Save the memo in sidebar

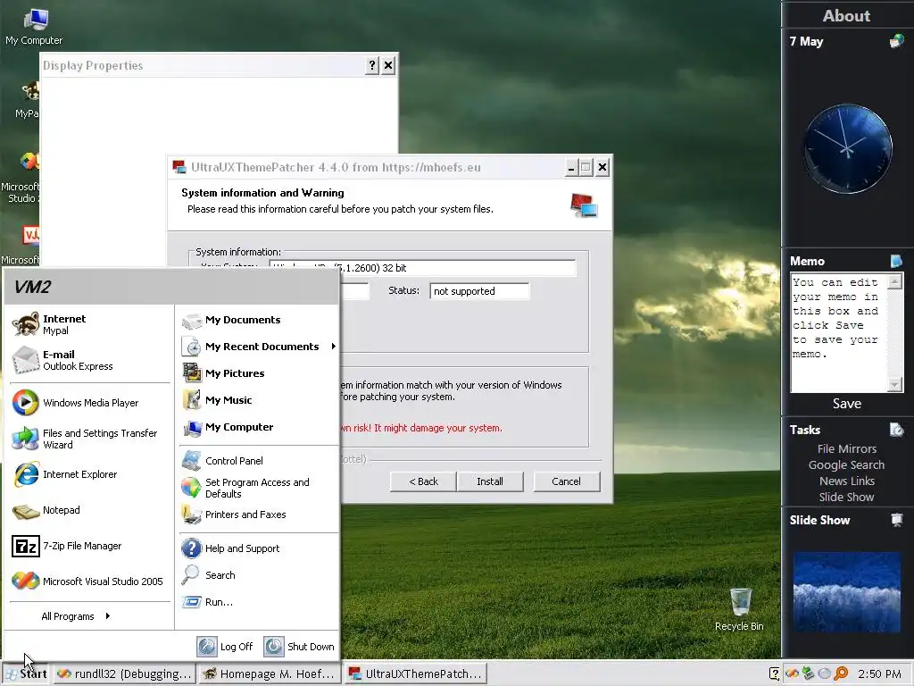847,404
